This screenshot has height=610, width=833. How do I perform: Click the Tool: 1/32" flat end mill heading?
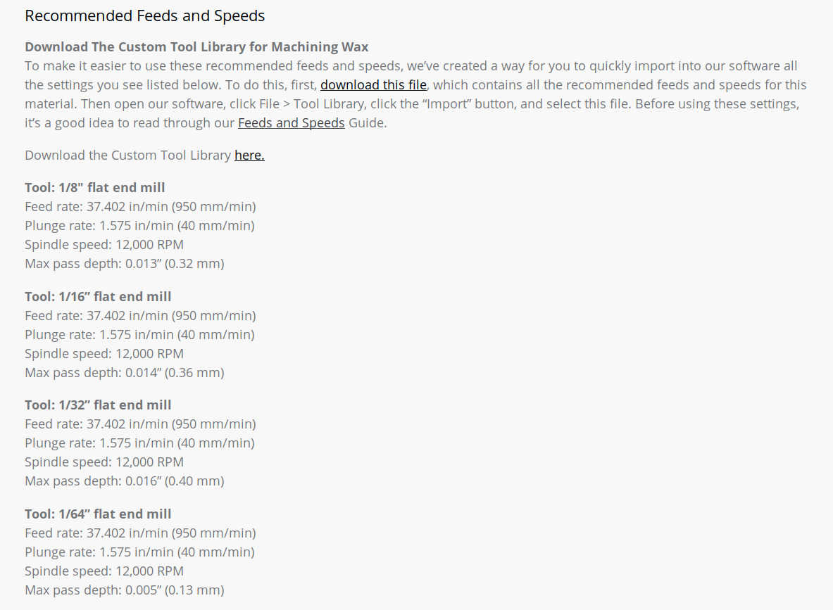(98, 405)
